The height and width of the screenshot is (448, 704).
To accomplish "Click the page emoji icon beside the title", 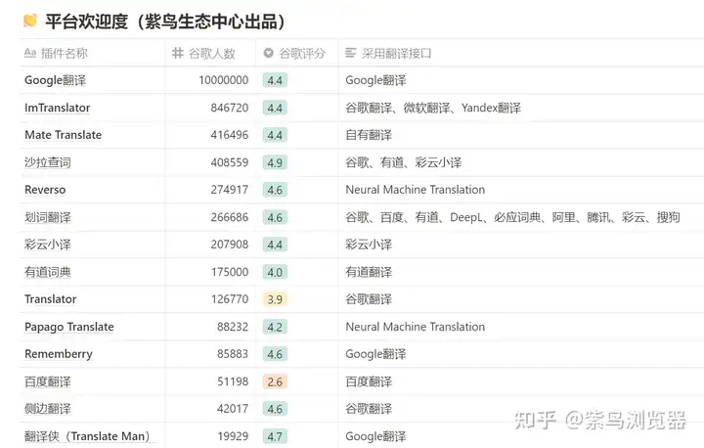I will coord(30,21).
